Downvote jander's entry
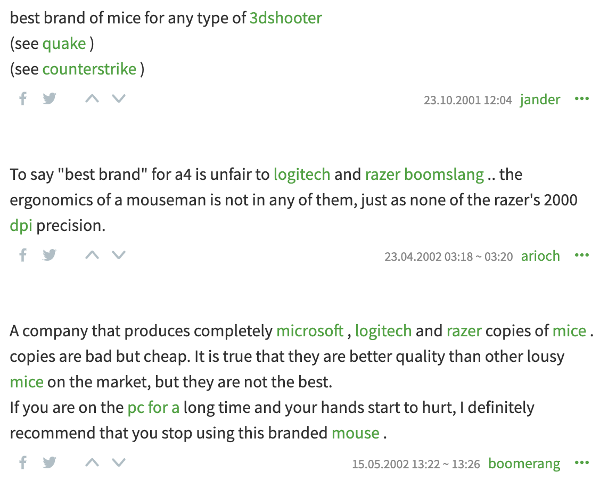The image size is (608, 480). pyautogui.click(x=118, y=98)
